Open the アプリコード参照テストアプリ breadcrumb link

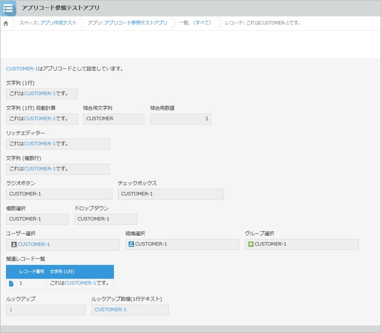tap(136, 23)
